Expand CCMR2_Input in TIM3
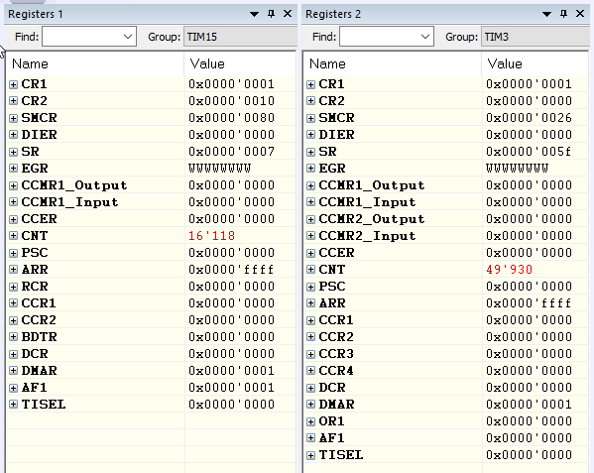594x473 pixels. tap(310, 236)
